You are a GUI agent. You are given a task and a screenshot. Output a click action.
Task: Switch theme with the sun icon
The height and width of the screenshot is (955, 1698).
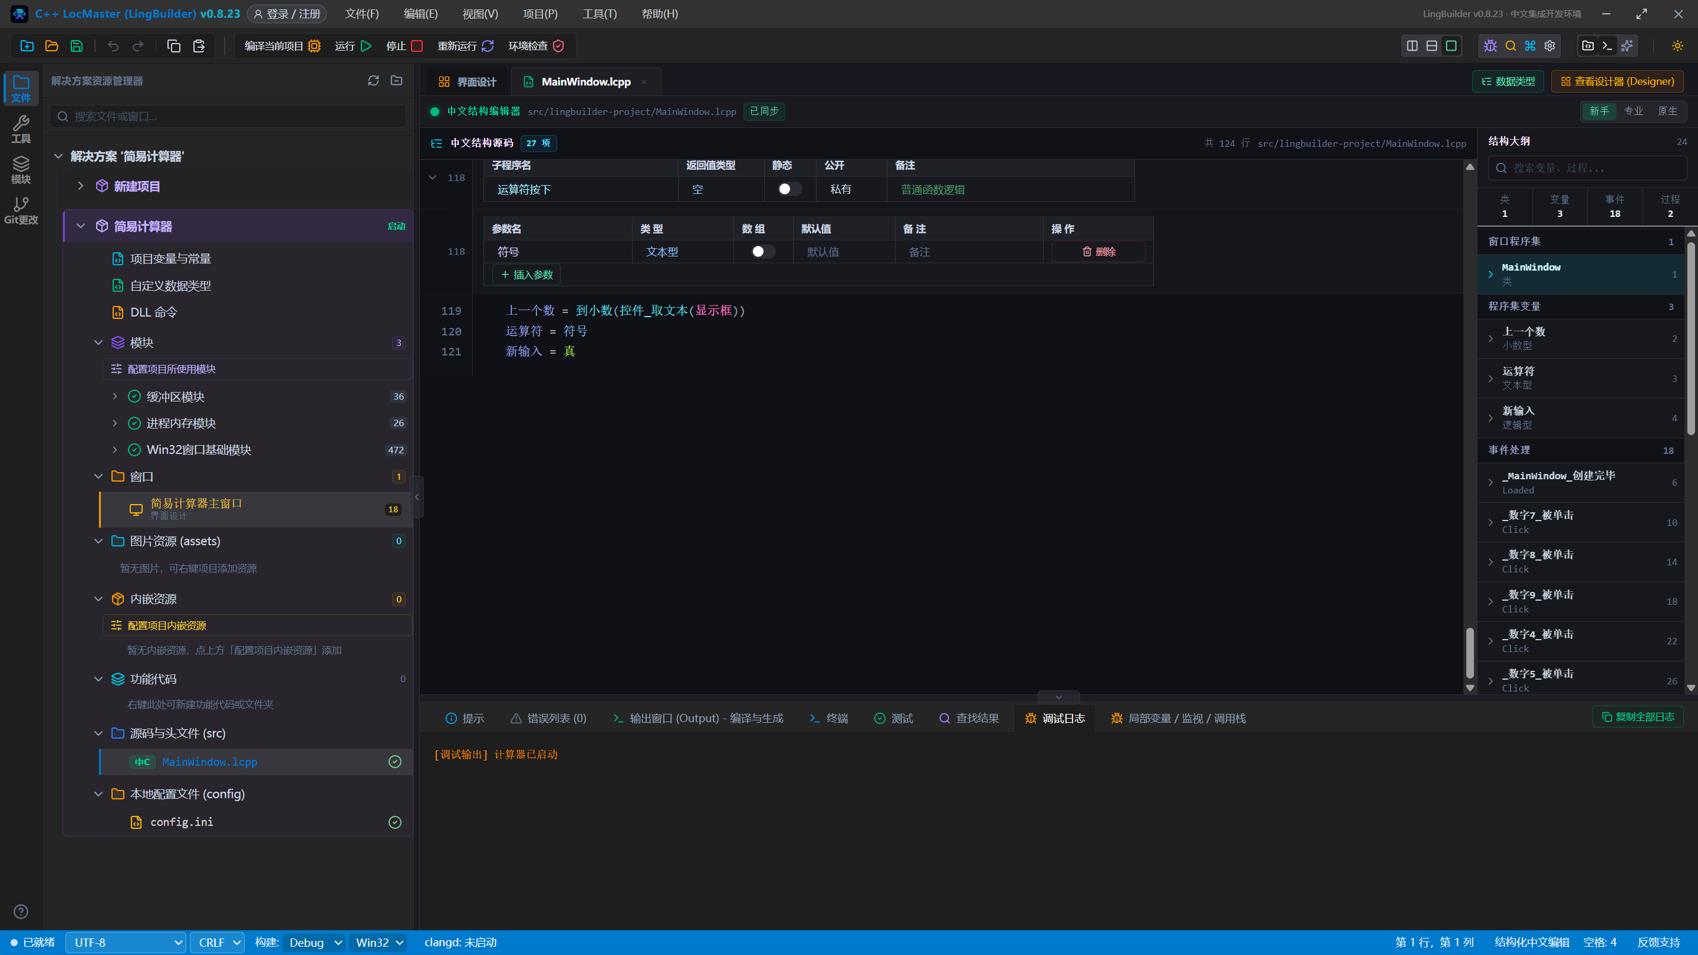point(1677,45)
